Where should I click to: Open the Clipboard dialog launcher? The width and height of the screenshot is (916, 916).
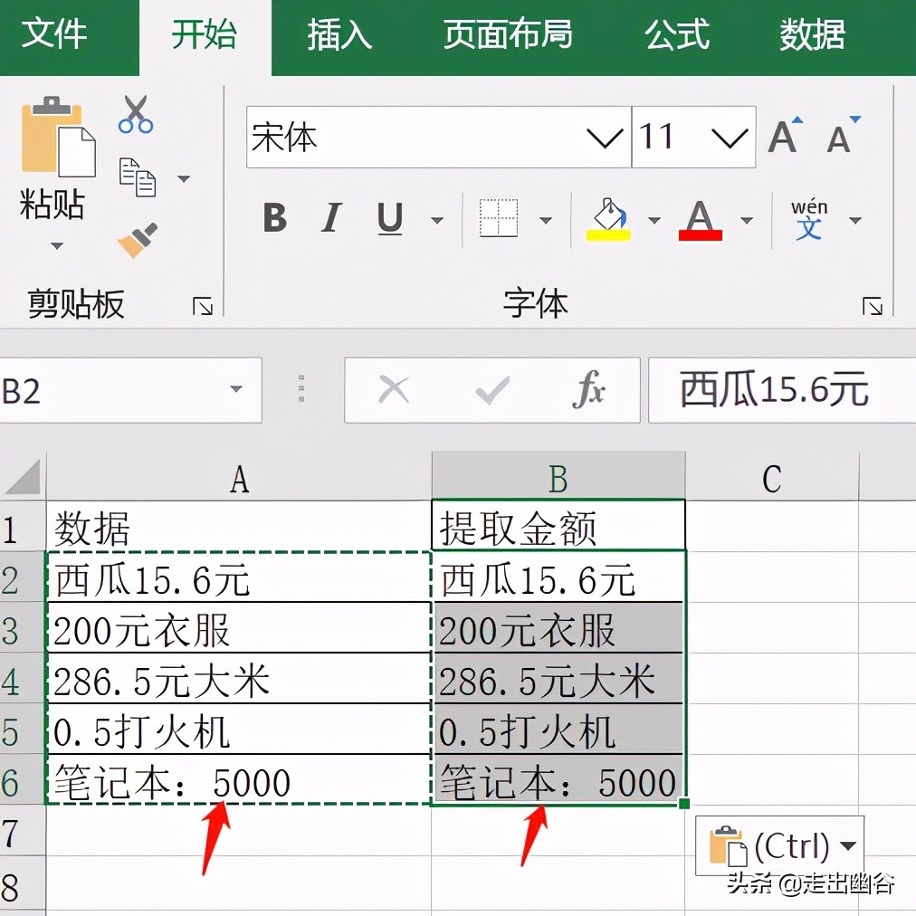(x=203, y=306)
